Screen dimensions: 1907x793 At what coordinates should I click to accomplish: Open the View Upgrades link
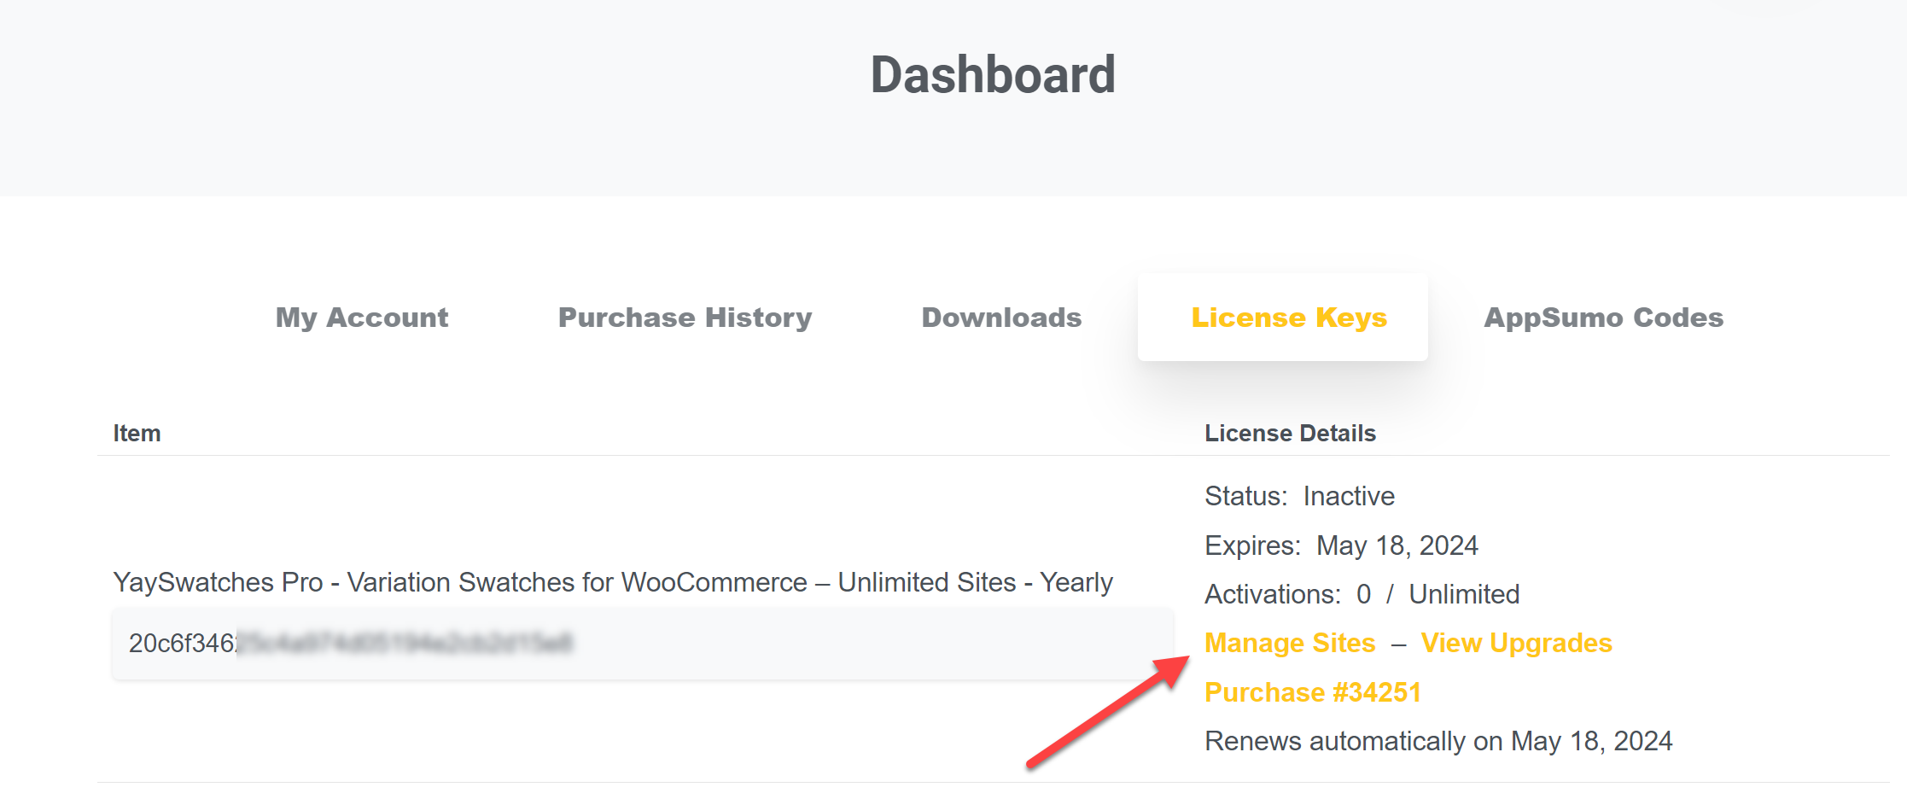[1516, 643]
